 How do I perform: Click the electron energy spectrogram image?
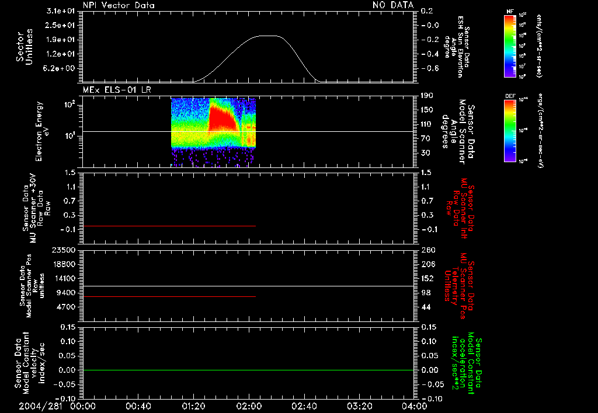[213, 132]
